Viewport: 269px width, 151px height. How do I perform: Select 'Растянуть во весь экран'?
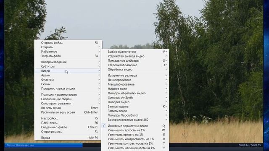[x=68, y=112]
